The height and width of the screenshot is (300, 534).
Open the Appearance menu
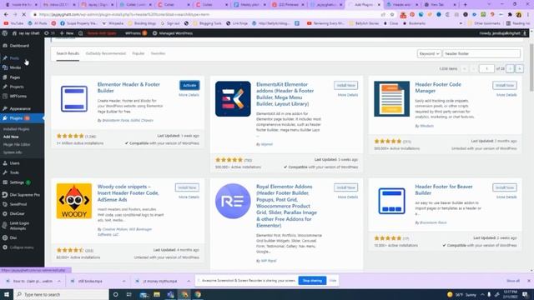tap(20, 108)
